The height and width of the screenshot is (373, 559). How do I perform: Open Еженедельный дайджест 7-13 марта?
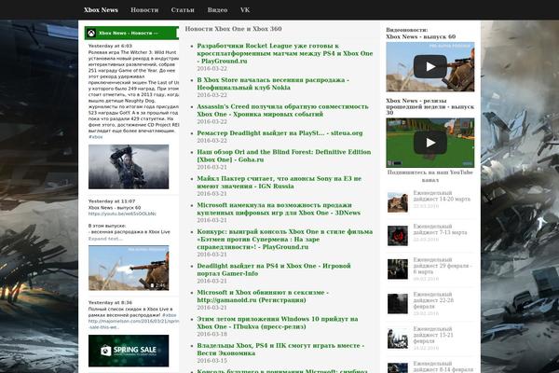tap(440, 229)
